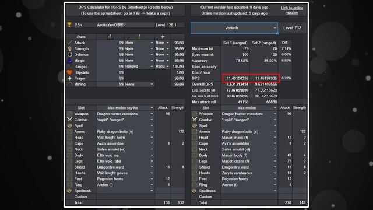Click the green potion column header icon
373x210 pixels.
pos(139,37)
